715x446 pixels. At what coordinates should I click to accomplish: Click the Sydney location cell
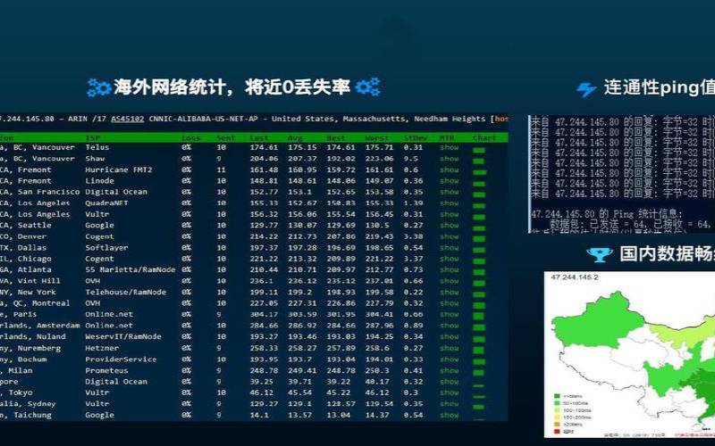coord(28,404)
